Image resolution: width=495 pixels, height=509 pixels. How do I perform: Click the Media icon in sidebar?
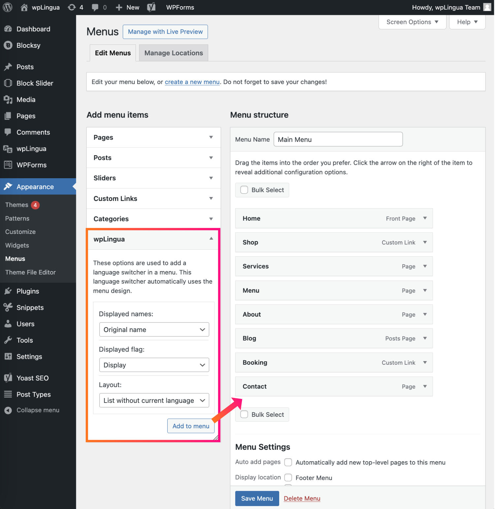(8, 99)
